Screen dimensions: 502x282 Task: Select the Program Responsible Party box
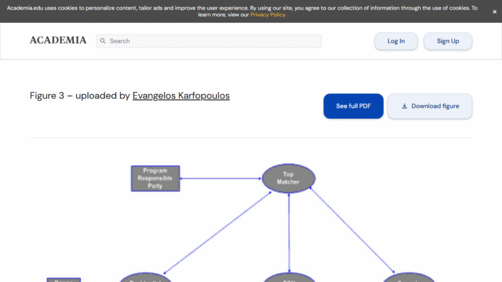156,178
